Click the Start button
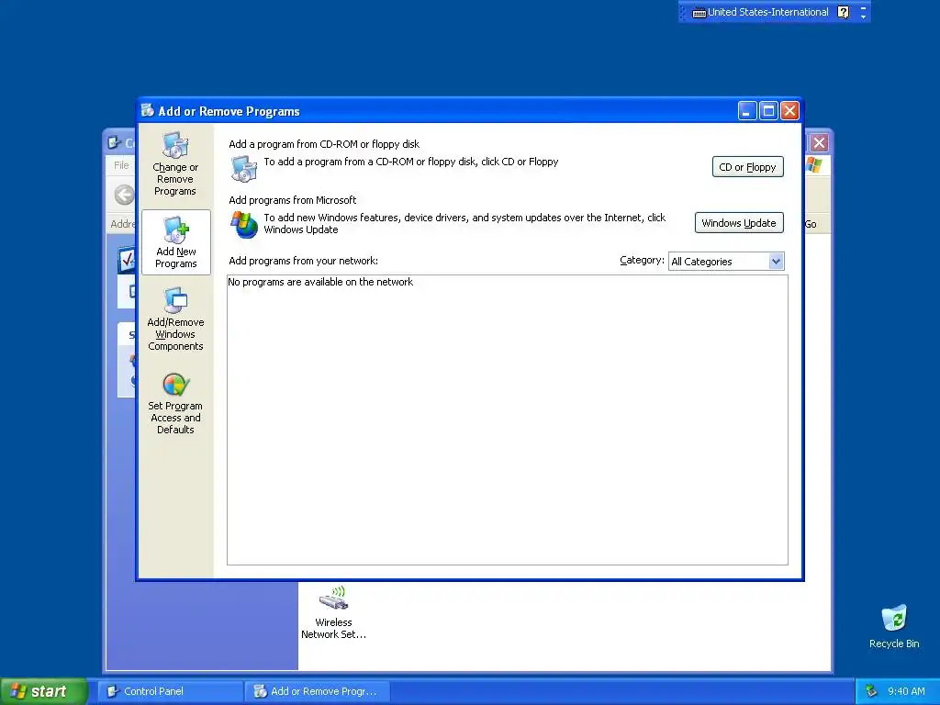This screenshot has width=940, height=705. point(44,691)
